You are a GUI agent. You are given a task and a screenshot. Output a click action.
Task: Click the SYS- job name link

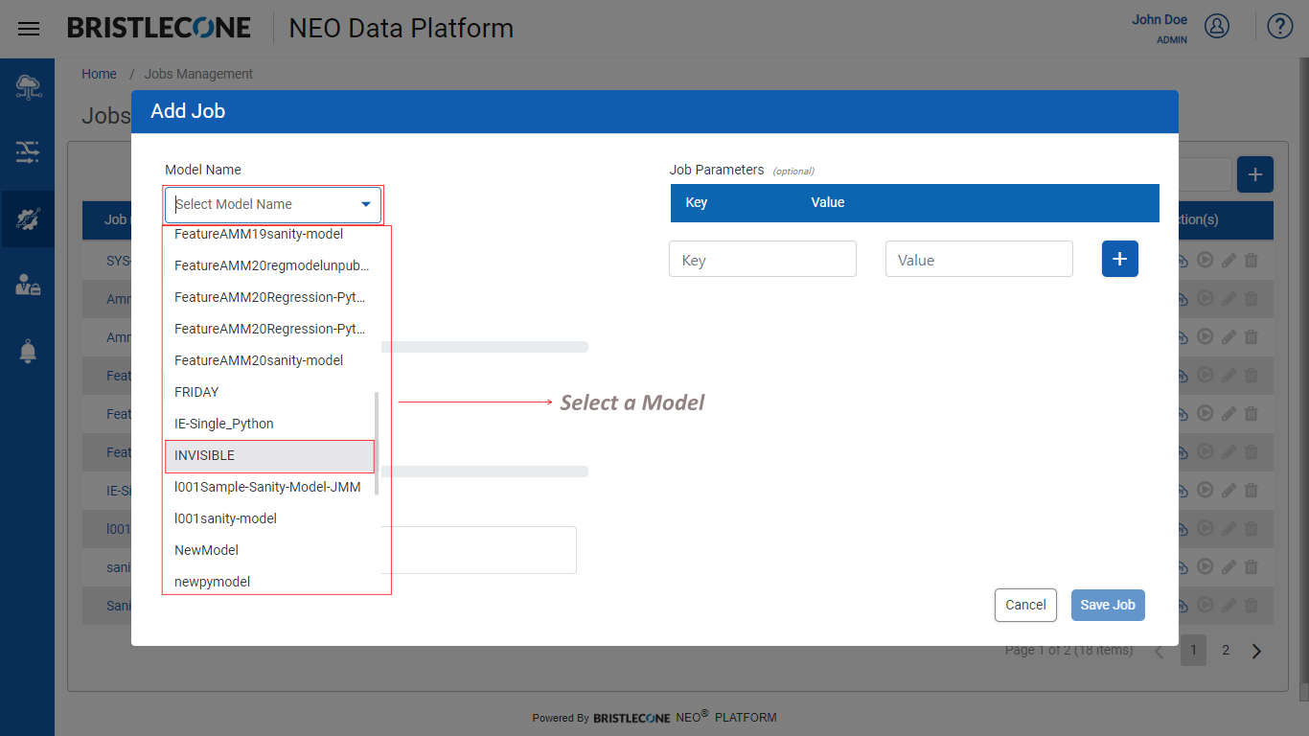pyautogui.click(x=119, y=260)
